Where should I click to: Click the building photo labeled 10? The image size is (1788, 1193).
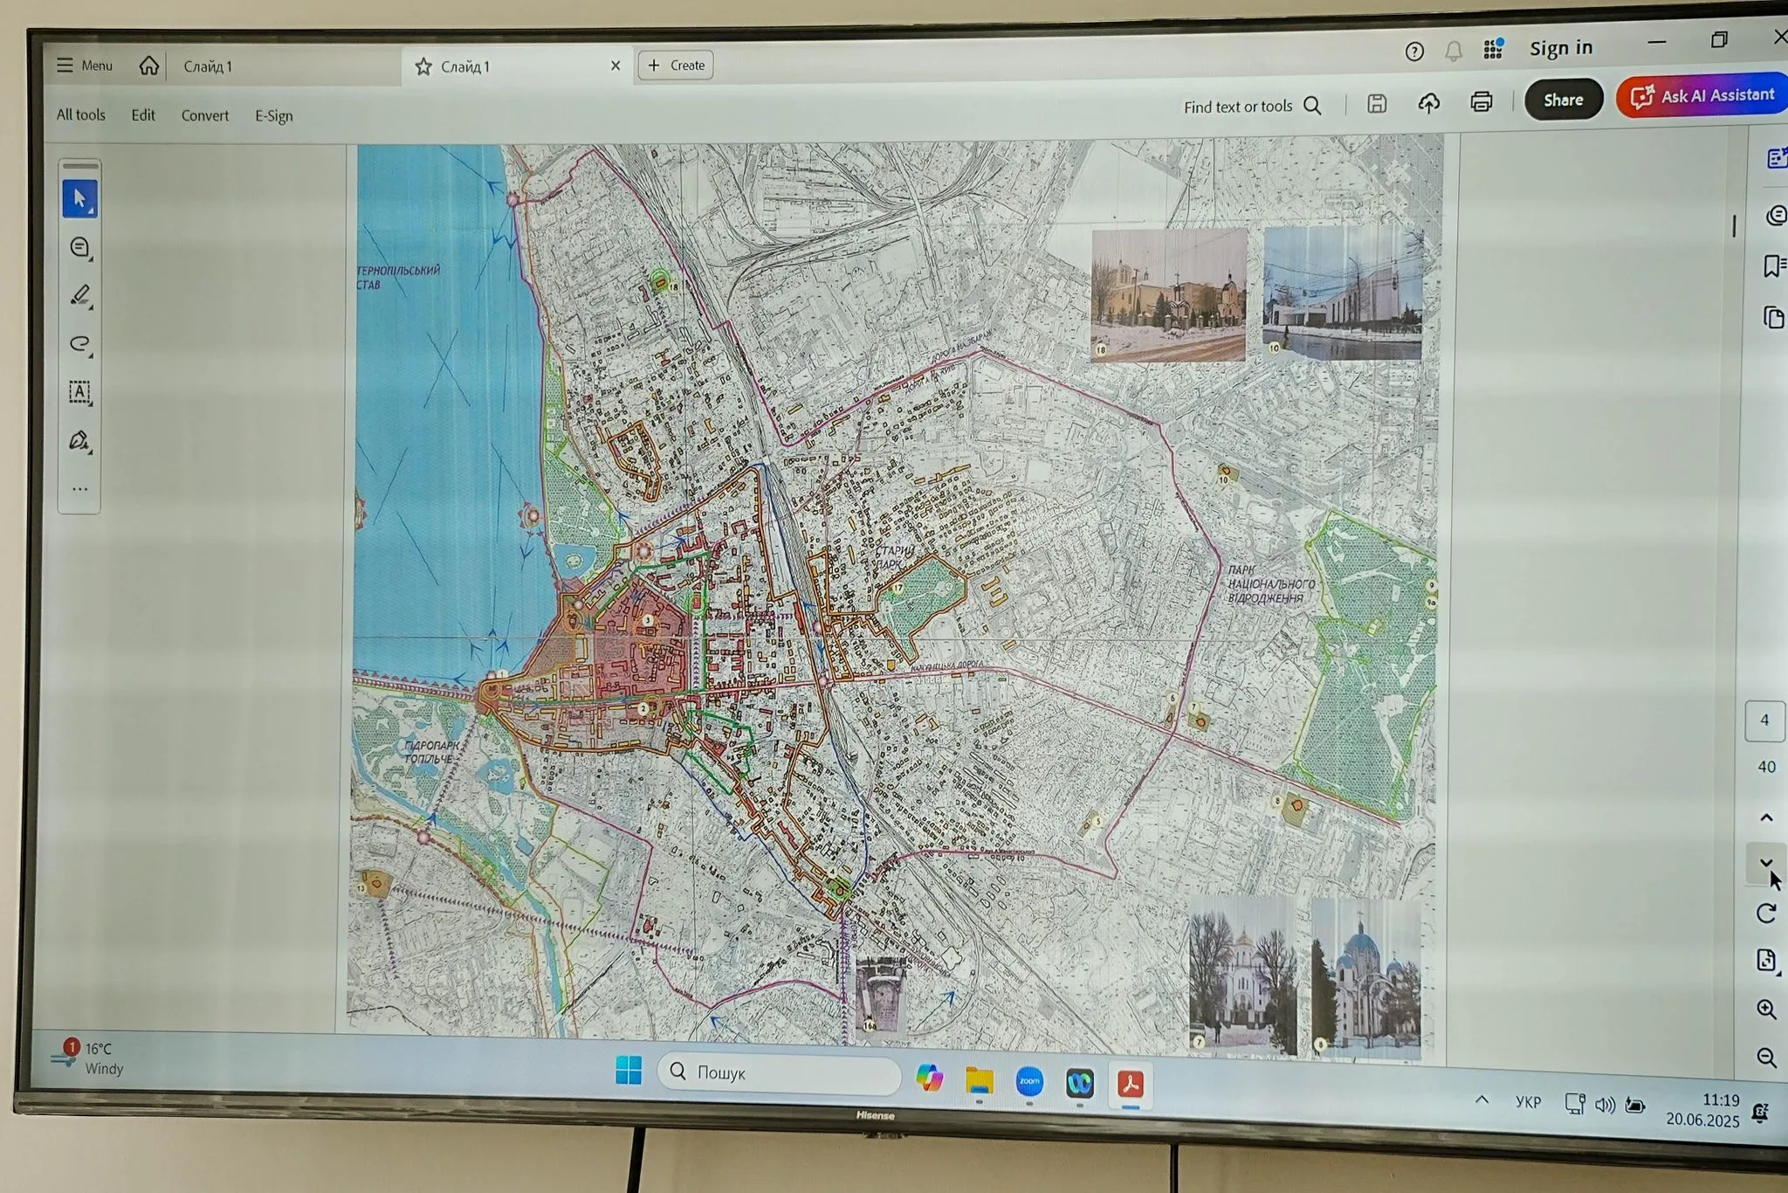[x=1343, y=293]
